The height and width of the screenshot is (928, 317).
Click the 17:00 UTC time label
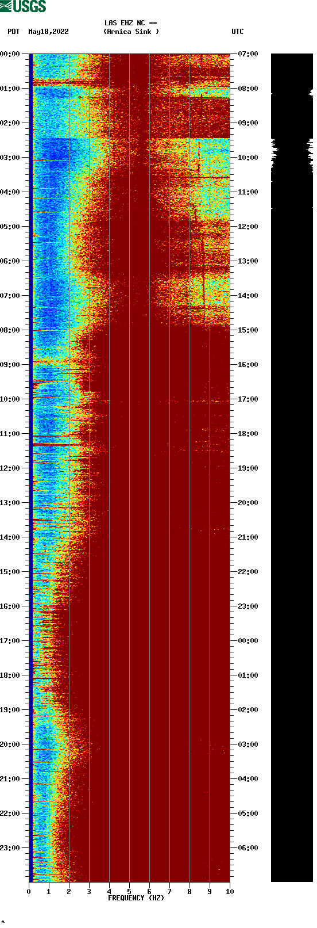(248, 399)
